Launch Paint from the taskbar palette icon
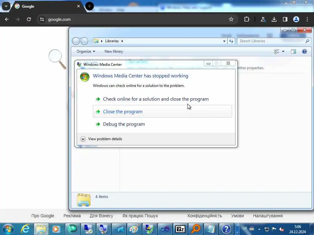This screenshot has height=235, width=314. (134, 229)
